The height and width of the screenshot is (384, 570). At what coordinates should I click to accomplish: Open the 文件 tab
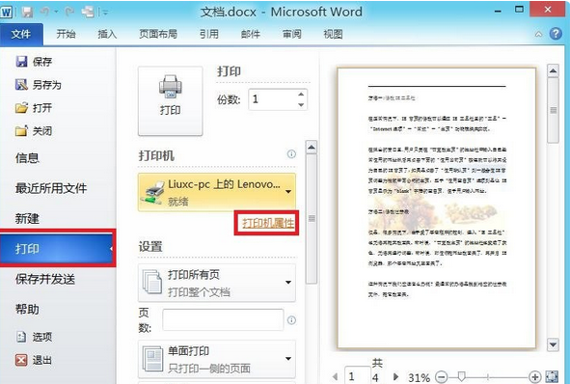coord(21,34)
